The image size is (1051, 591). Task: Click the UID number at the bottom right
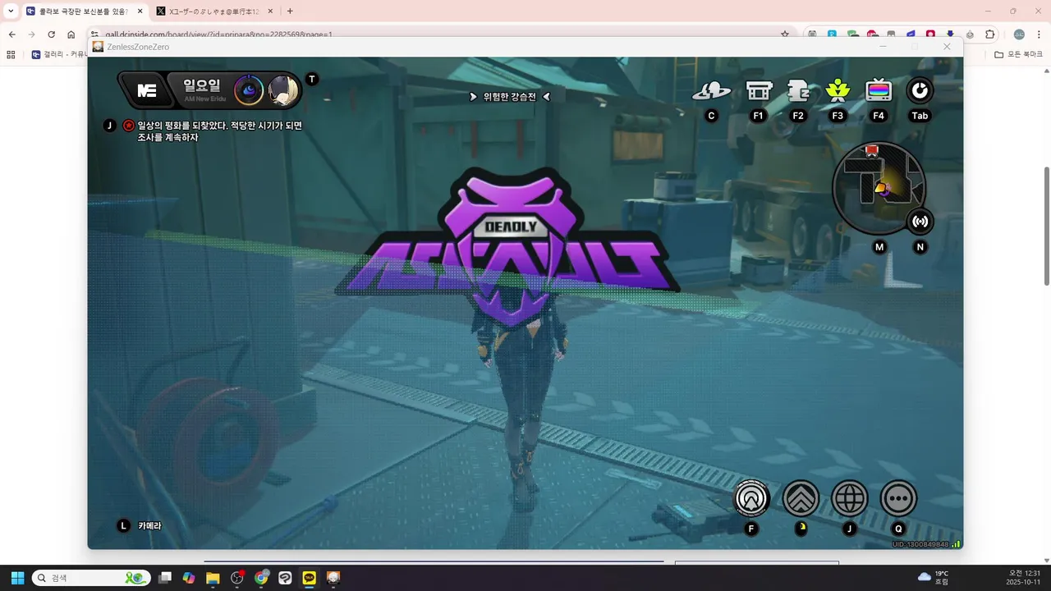point(920,544)
